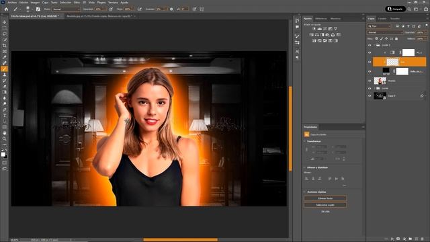Toggle lock transparent pixels
Screen dimensions: 430x242
pos(376,39)
